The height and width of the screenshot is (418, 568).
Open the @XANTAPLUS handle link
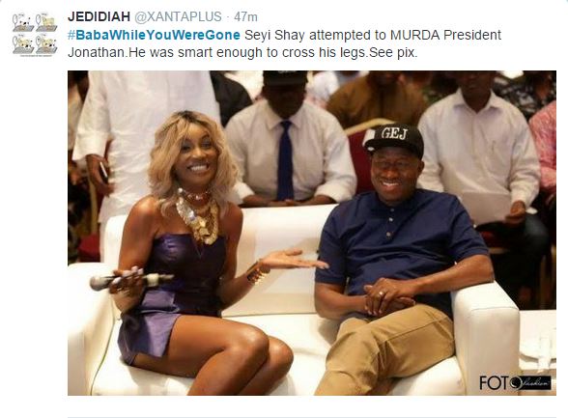[178, 16]
